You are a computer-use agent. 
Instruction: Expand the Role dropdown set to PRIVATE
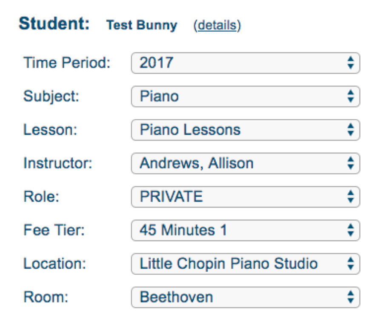pos(245,197)
